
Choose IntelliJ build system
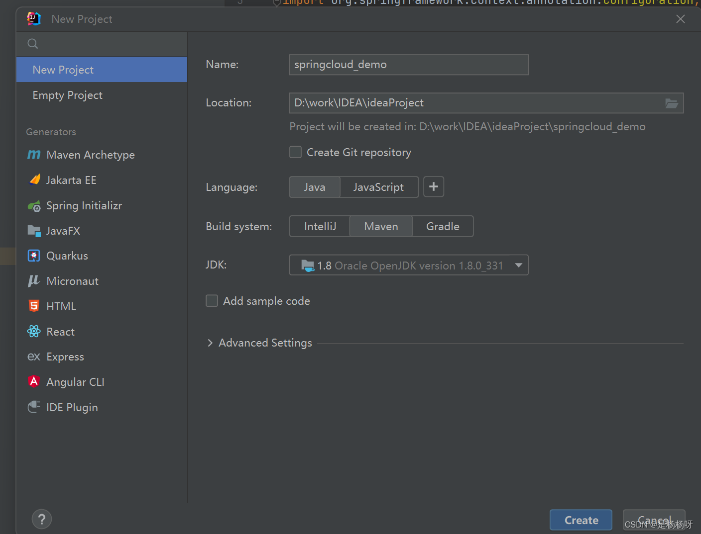(320, 226)
